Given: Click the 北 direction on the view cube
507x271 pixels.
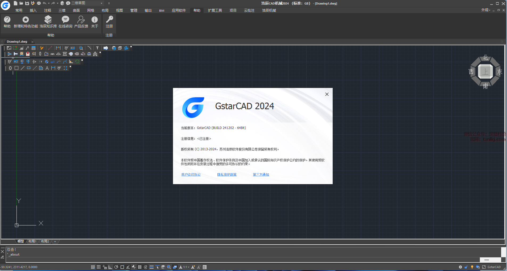Looking at the screenshot, I should point(485,58).
